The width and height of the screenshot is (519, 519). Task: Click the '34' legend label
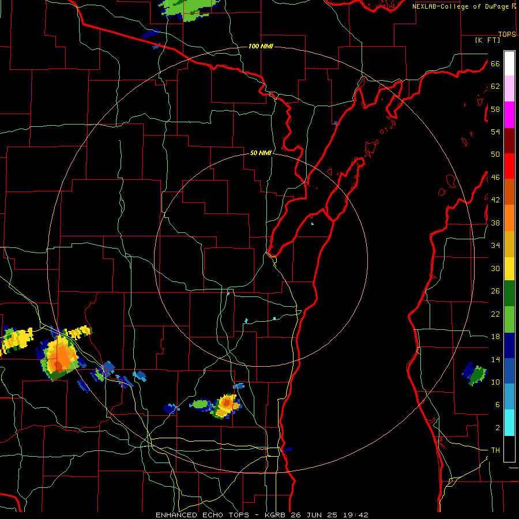click(495, 246)
